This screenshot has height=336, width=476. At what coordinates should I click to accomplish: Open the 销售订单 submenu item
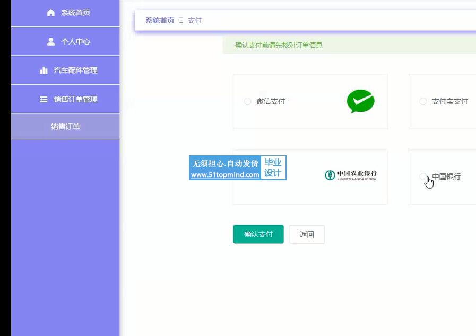pos(65,127)
